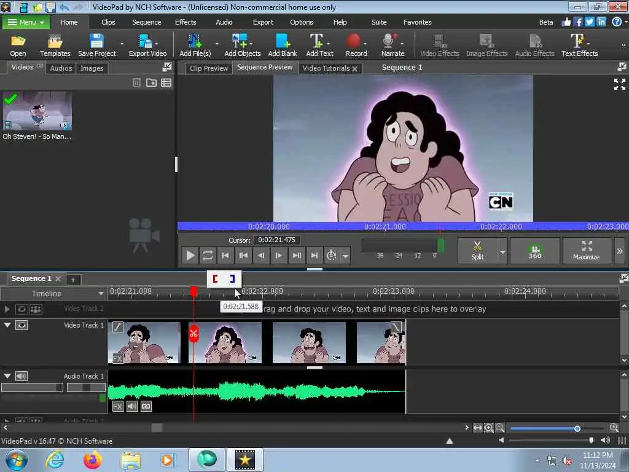
Task: Click the Maximize preview button
Action: click(x=586, y=251)
